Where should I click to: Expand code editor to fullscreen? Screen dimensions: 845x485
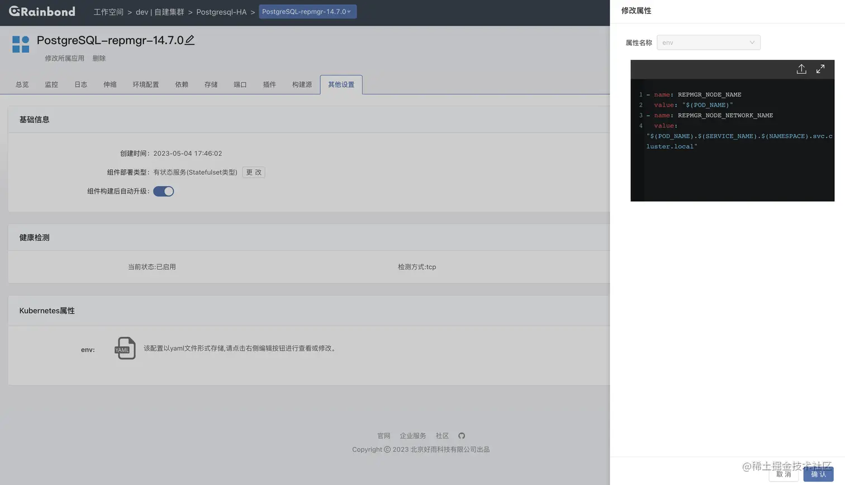(820, 69)
